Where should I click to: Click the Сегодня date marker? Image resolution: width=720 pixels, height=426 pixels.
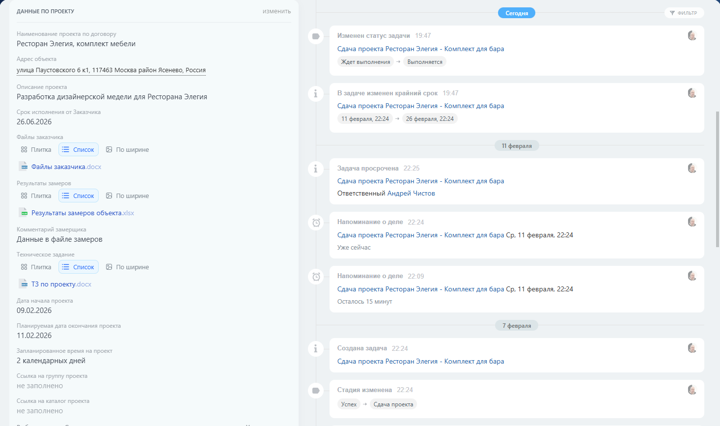(x=517, y=13)
